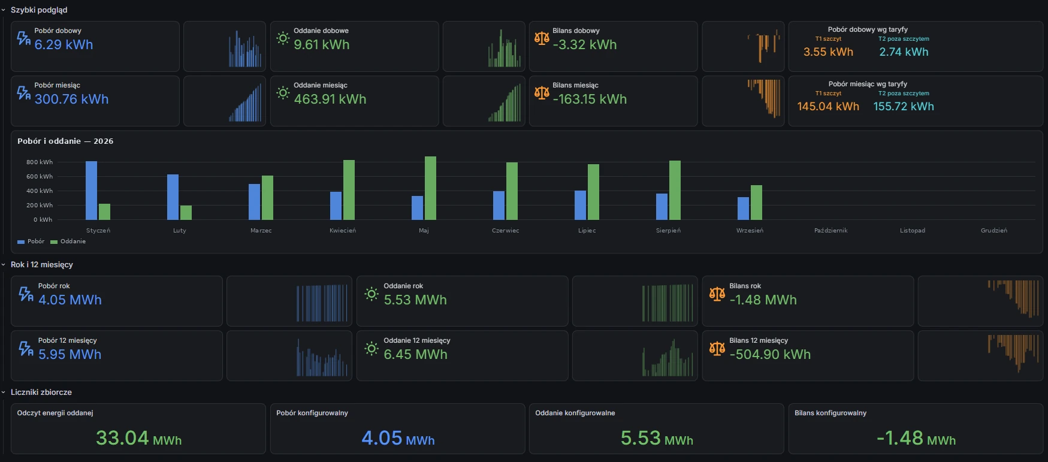The image size is (1048, 462).
Task: Click the Pobór rok sparkline chart
Action: tap(322, 303)
